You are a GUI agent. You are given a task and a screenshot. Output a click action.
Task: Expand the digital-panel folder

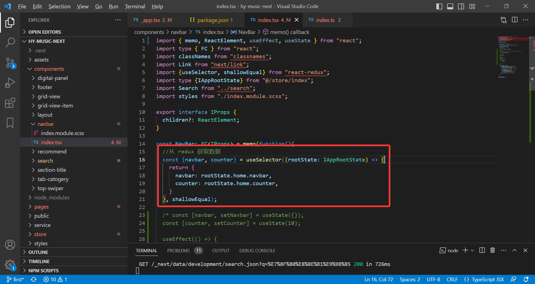pyautogui.click(x=74, y=78)
